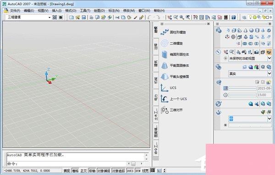Toggle 正交 ortho mode in status bar
275x175 pixels.
83,170
